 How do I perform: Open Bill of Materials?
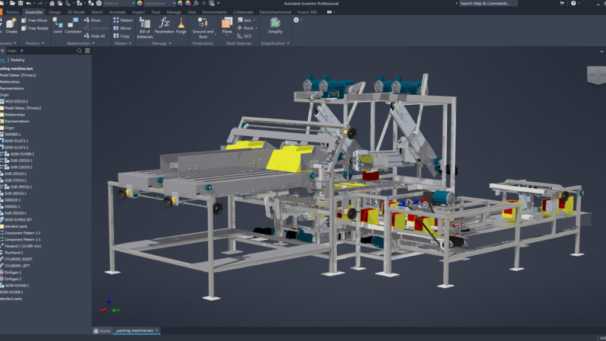point(145,27)
